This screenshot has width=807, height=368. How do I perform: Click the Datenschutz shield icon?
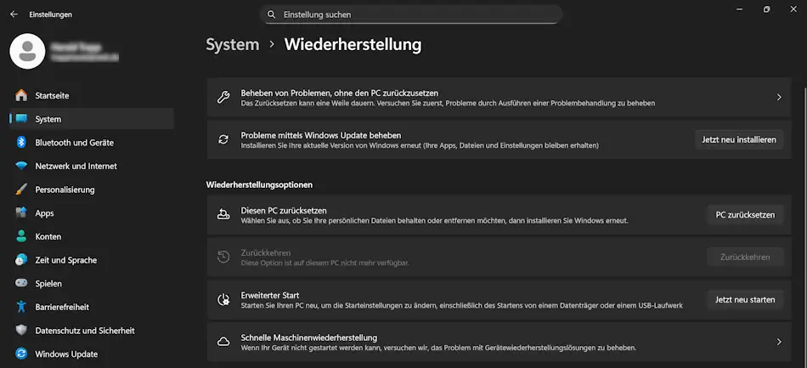pyautogui.click(x=21, y=331)
